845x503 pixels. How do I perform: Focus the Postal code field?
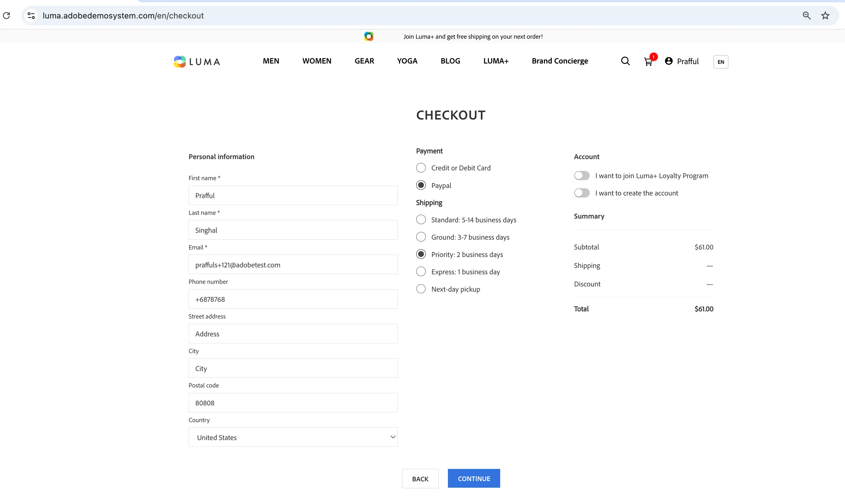(293, 403)
